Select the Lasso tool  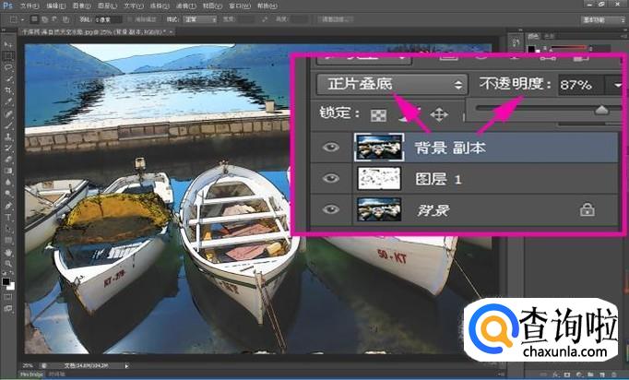click(x=8, y=67)
